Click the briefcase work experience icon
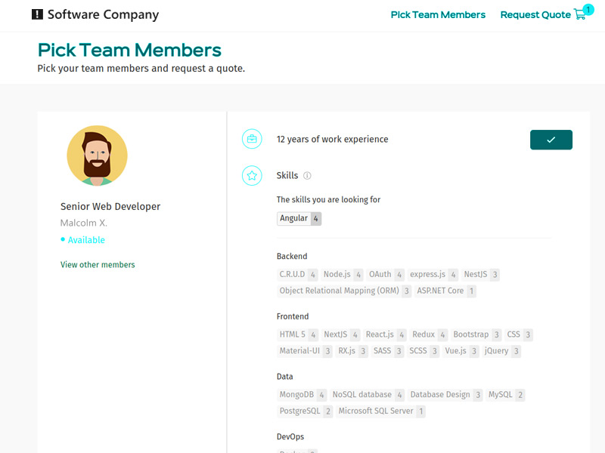The width and height of the screenshot is (605, 453). click(251, 139)
